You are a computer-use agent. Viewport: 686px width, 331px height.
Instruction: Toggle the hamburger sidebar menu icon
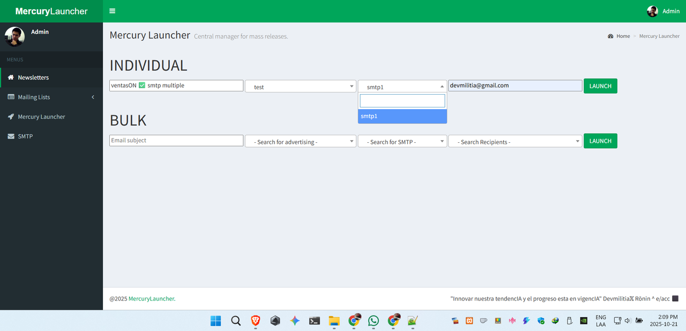(112, 11)
